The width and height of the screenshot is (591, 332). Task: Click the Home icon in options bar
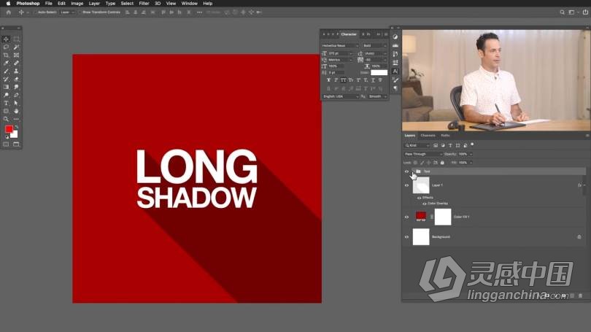[x=8, y=12]
